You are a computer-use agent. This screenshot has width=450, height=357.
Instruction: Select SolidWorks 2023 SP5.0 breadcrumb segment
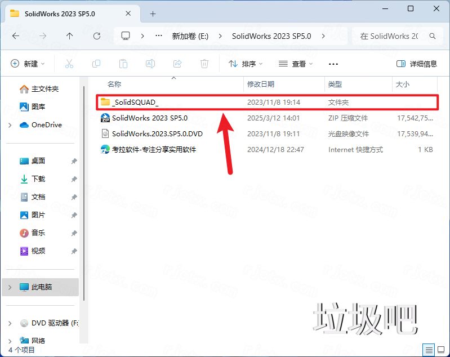coord(271,36)
